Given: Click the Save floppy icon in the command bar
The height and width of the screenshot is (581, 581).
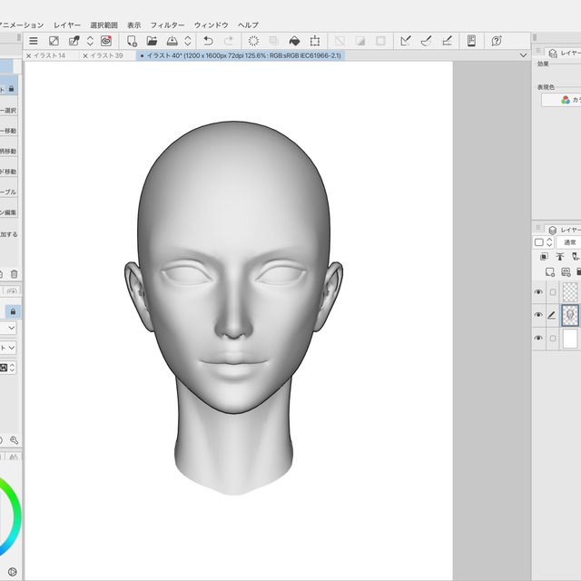Looking at the screenshot, I should [172, 41].
